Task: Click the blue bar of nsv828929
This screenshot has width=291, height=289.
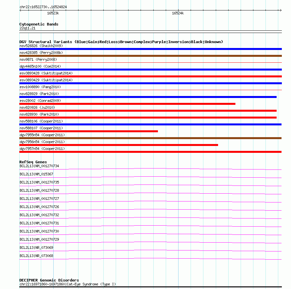Action: click(x=148, y=97)
